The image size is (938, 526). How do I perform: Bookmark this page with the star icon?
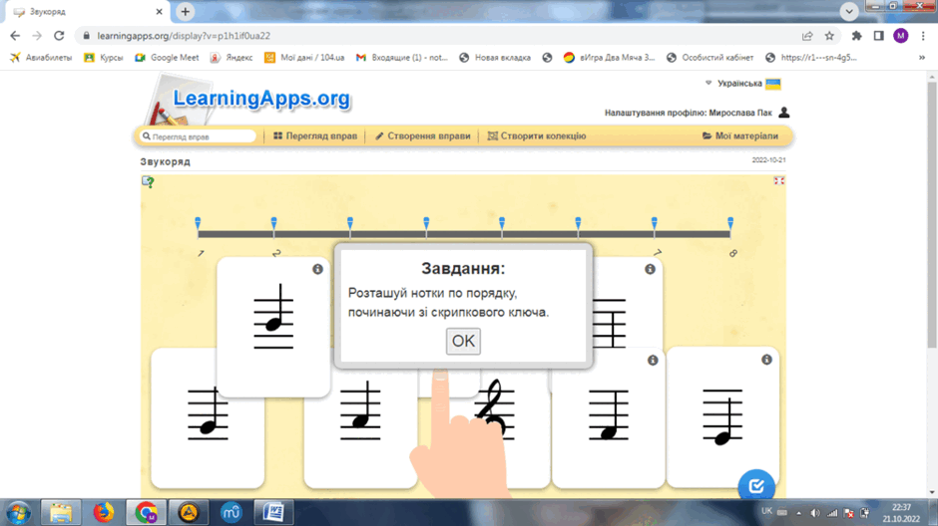click(x=829, y=36)
